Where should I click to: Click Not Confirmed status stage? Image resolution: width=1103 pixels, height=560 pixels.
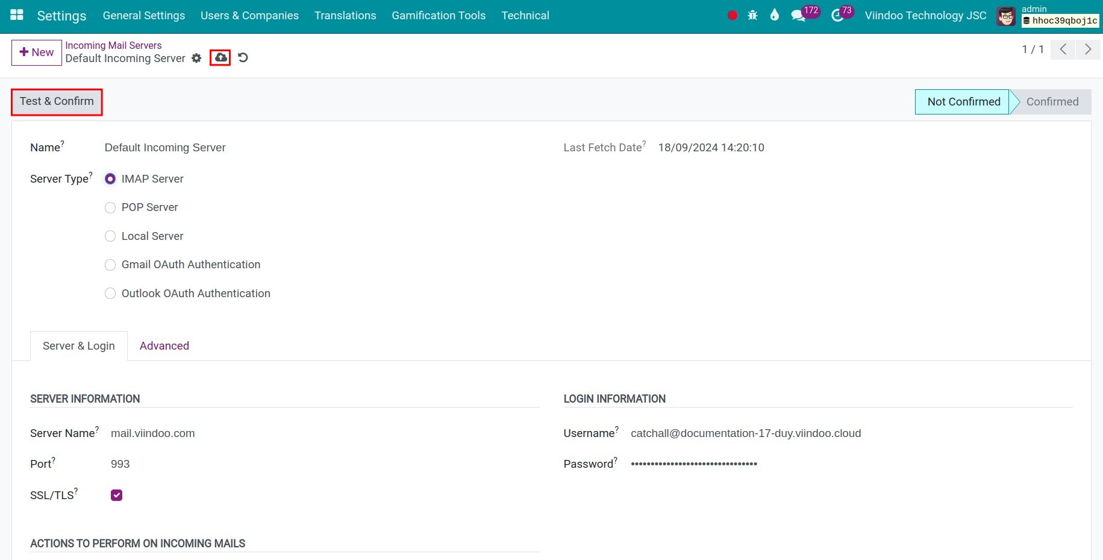[963, 102]
